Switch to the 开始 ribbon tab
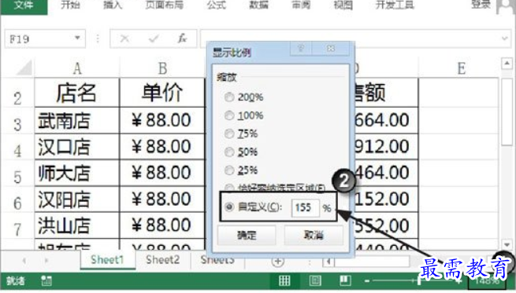Screen dimensions: 516x293 coord(70,5)
